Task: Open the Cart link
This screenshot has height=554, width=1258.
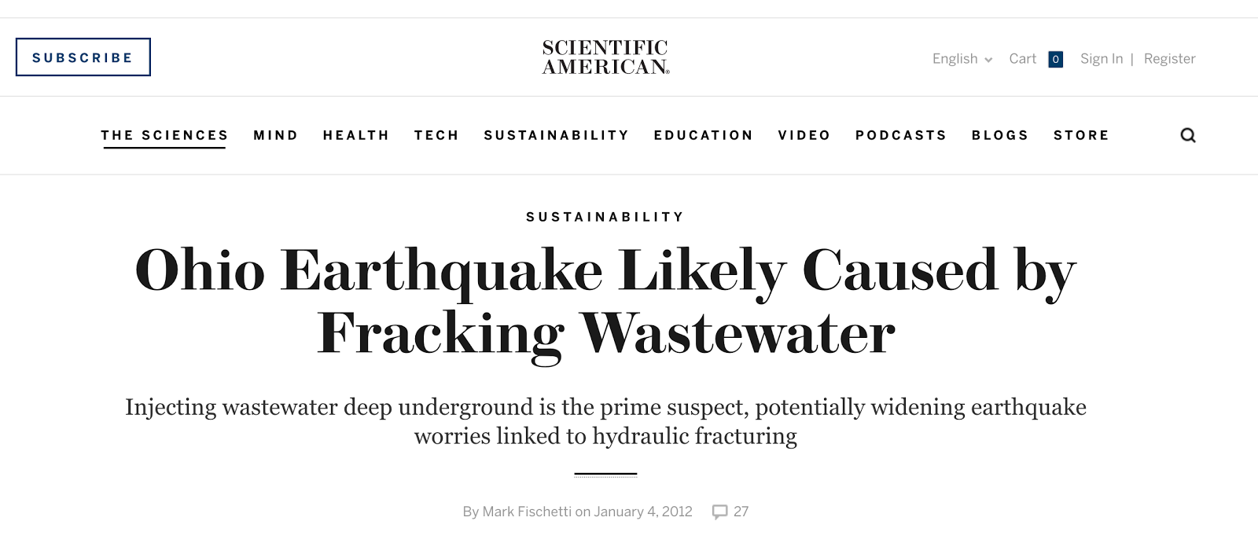Action: click(x=1022, y=59)
